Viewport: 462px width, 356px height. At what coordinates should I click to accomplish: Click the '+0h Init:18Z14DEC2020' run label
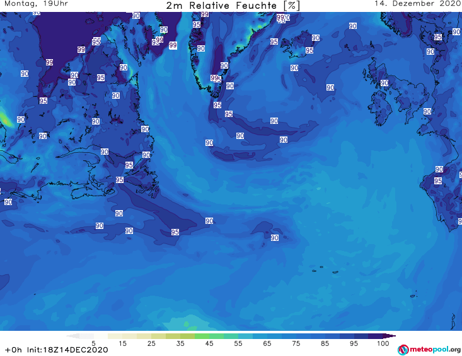[56, 350]
